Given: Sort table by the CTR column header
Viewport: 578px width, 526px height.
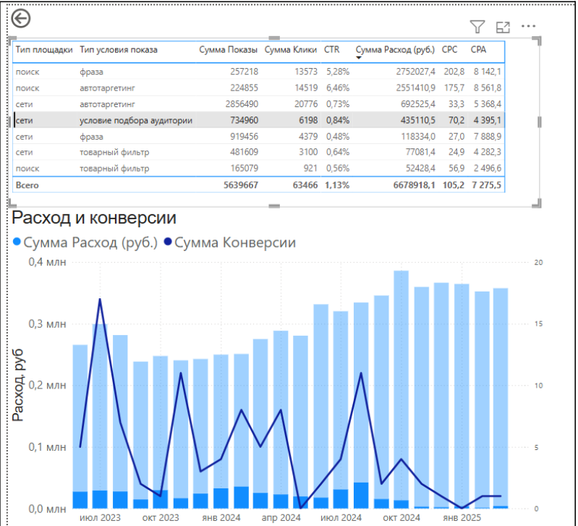Looking at the screenshot, I should point(332,50).
